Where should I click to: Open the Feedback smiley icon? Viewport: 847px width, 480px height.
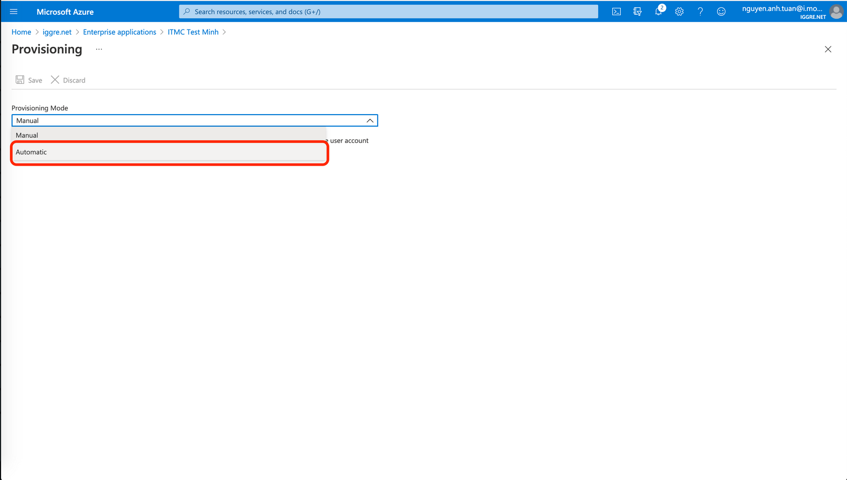721,12
